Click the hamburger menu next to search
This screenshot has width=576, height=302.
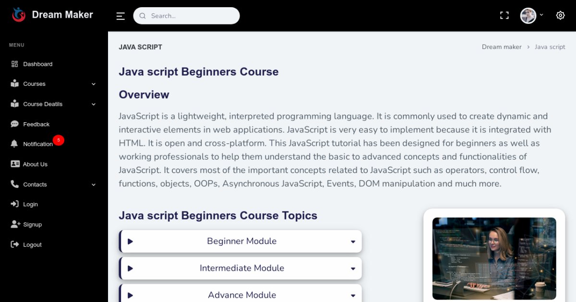[x=120, y=15]
